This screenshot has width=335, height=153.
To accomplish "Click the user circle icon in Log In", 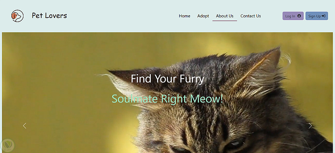I will (x=299, y=16).
